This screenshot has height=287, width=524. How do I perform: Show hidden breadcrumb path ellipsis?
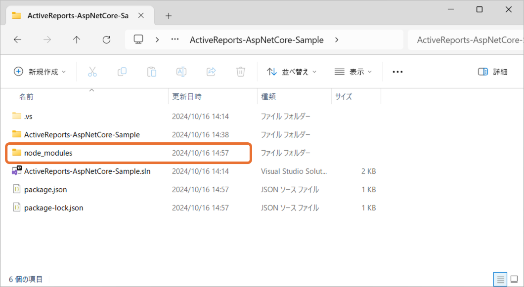175,40
